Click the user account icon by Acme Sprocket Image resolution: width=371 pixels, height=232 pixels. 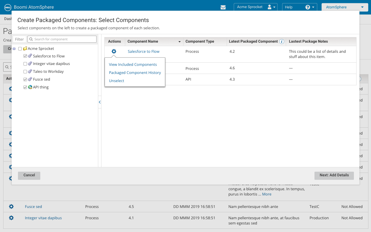pyautogui.click(x=270, y=7)
